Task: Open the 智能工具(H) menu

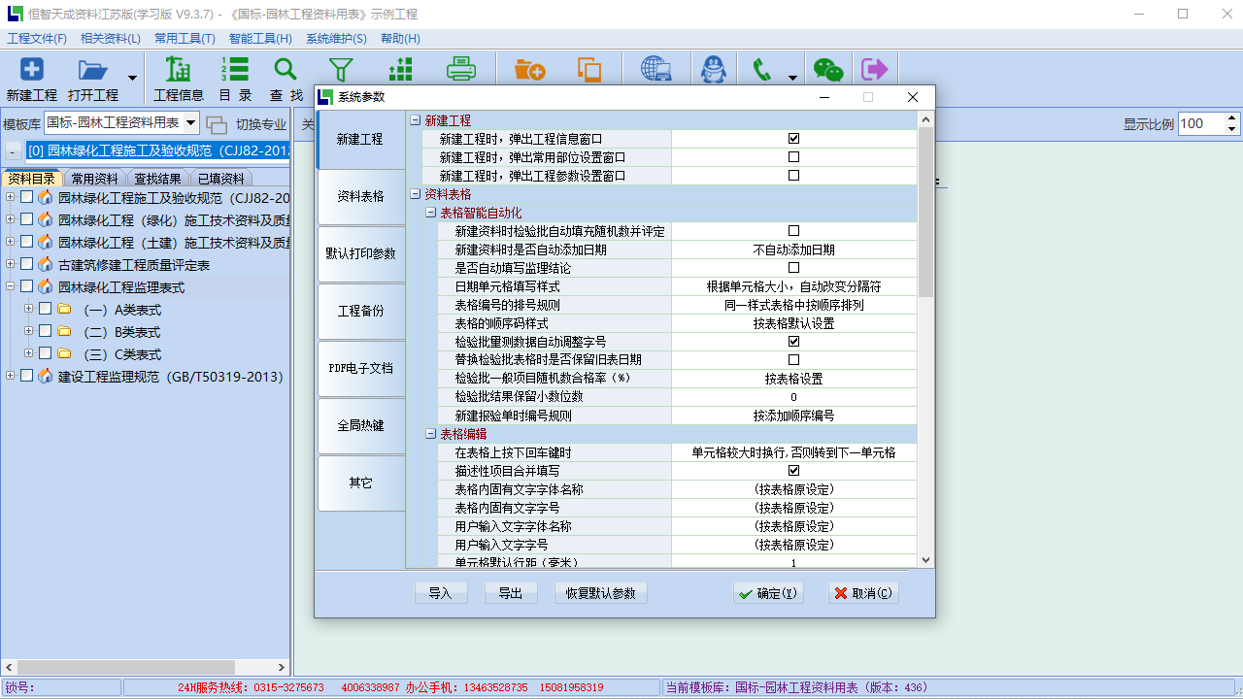Action: pos(257,38)
